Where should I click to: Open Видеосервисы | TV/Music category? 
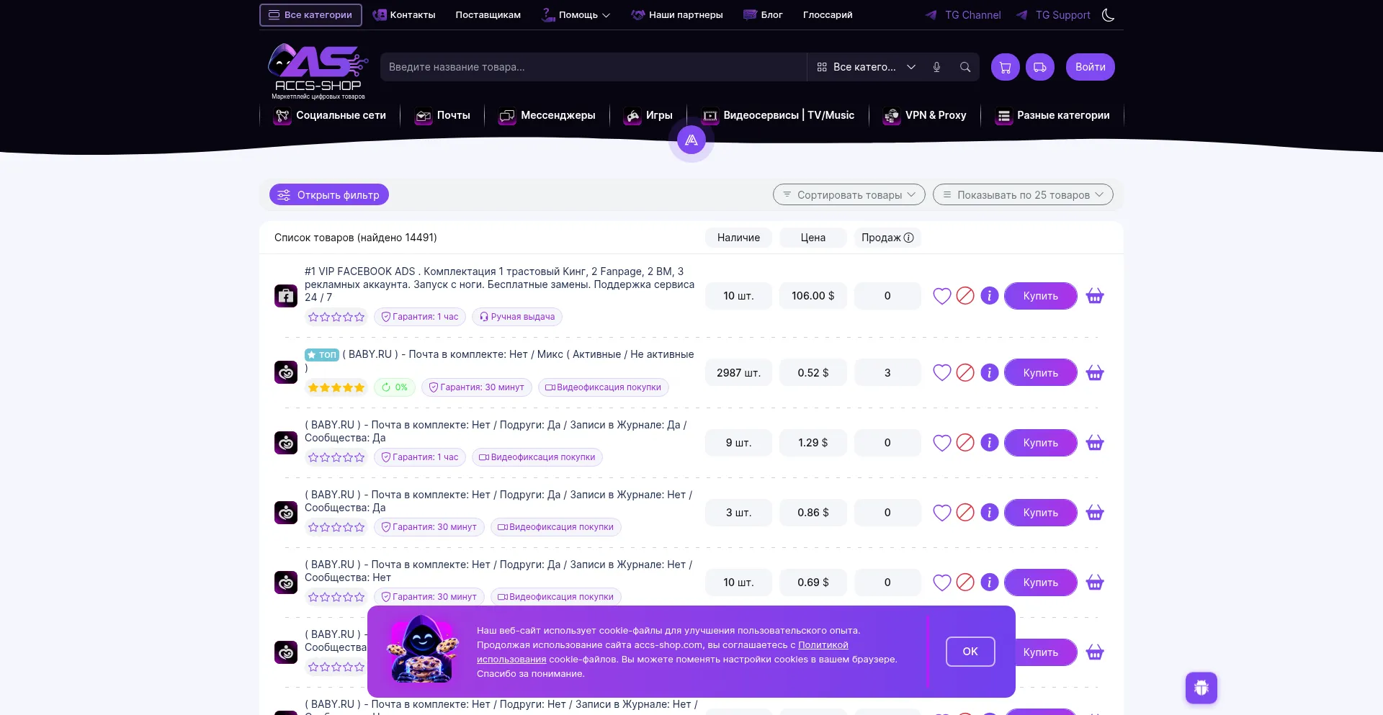point(778,115)
